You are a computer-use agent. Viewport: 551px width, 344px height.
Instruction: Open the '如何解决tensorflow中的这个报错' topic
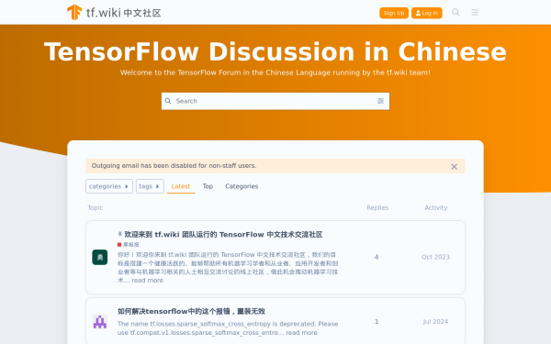pyautogui.click(x=191, y=311)
